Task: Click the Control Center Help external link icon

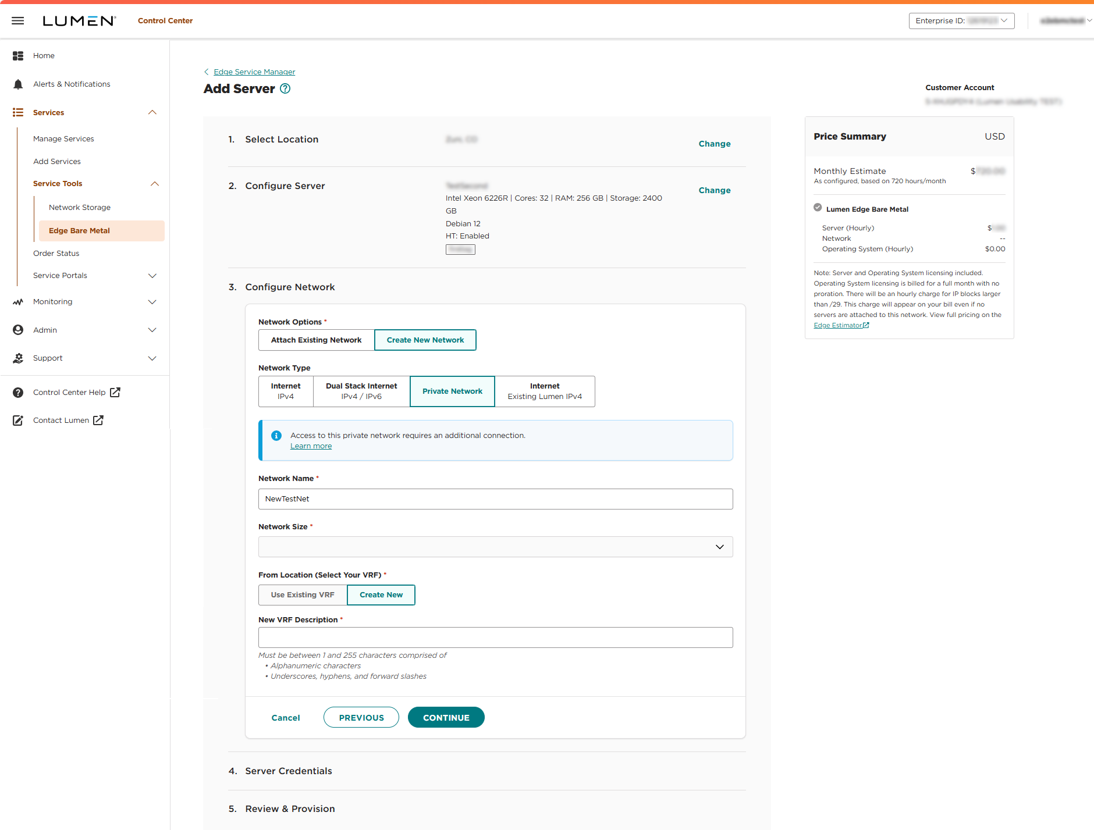Action: point(115,392)
